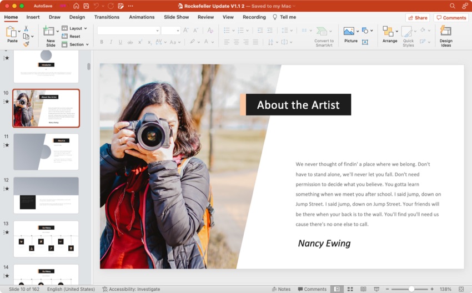Screen dimensions: 472x293
Task: Redo with the circular arrow icon
Action: pos(111,6)
